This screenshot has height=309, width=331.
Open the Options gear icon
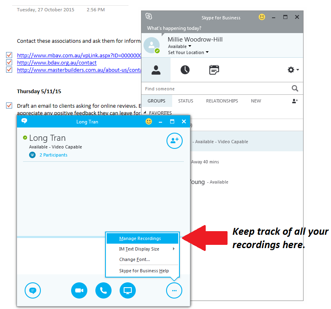(x=291, y=70)
